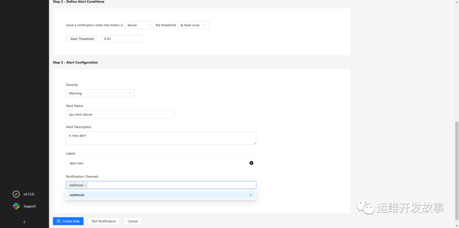This screenshot has height=228, width=459.
Task: Open the 'above' condition dropdown
Action: tap(139, 25)
